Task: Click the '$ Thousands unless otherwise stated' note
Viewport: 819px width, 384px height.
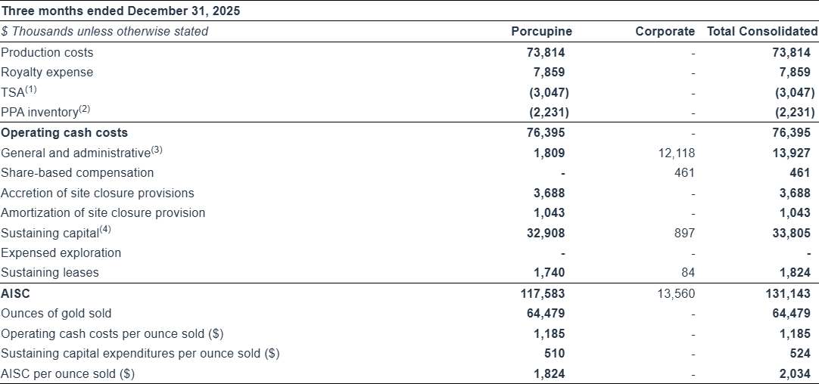Action: click(104, 32)
